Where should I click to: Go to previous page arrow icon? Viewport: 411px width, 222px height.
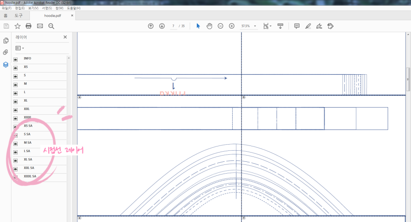[x=151, y=26]
